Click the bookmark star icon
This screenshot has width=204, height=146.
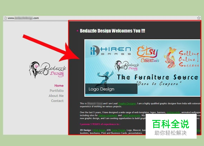(x=199, y=18)
